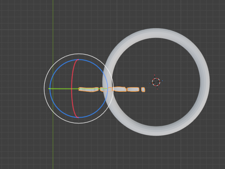
Task: Click the rightmost small orange-outlined segment
Action: pos(143,90)
